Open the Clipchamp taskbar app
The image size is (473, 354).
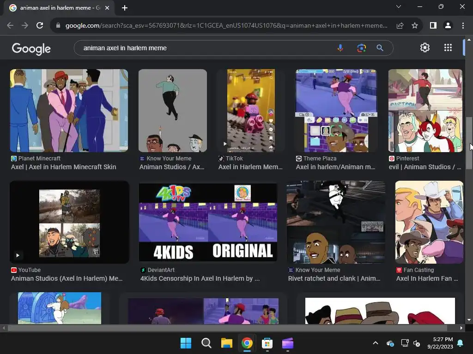[287, 343]
